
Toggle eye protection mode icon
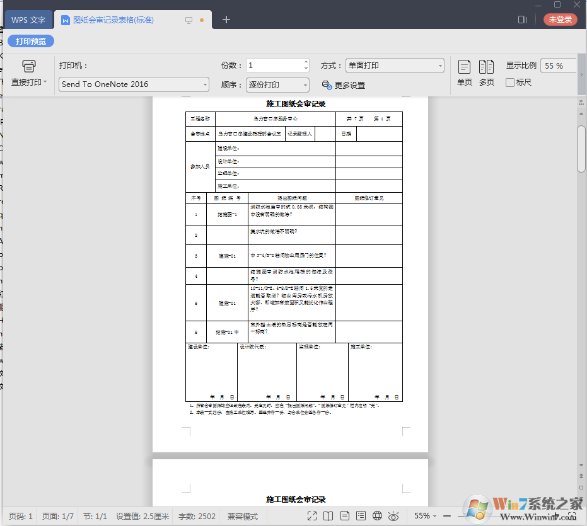click(x=393, y=515)
